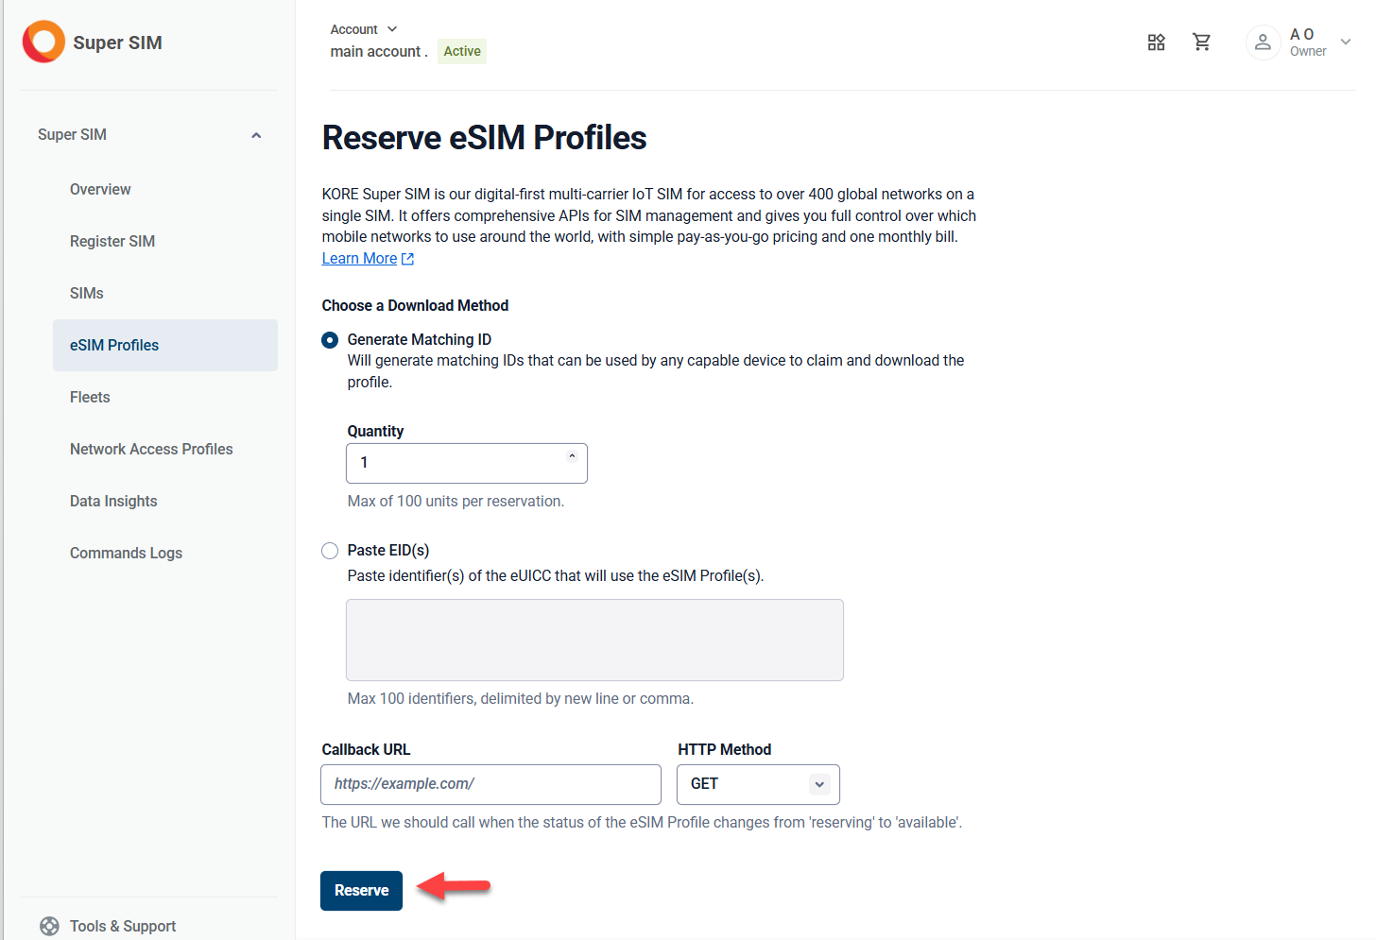The width and height of the screenshot is (1376, 940).
Task: Click the Learn More external link icon
Action: pos(408,259)
